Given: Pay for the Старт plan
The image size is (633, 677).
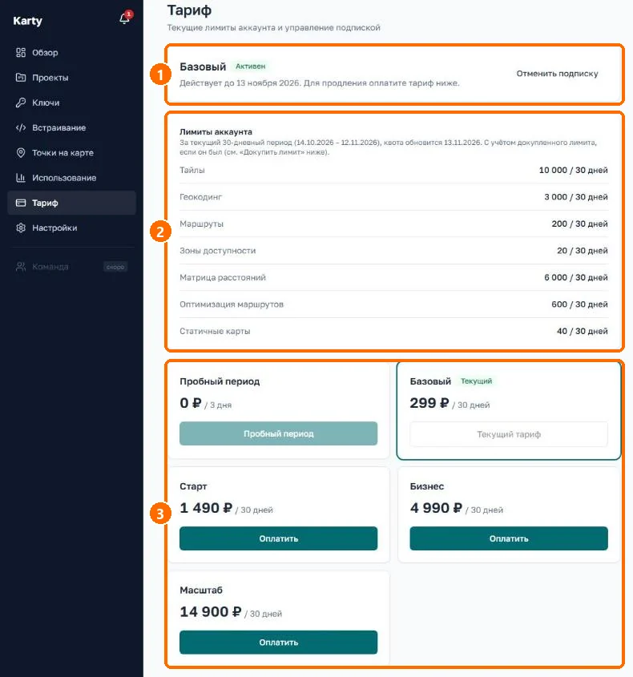Looking at the screenshot, I should (279, 538).
